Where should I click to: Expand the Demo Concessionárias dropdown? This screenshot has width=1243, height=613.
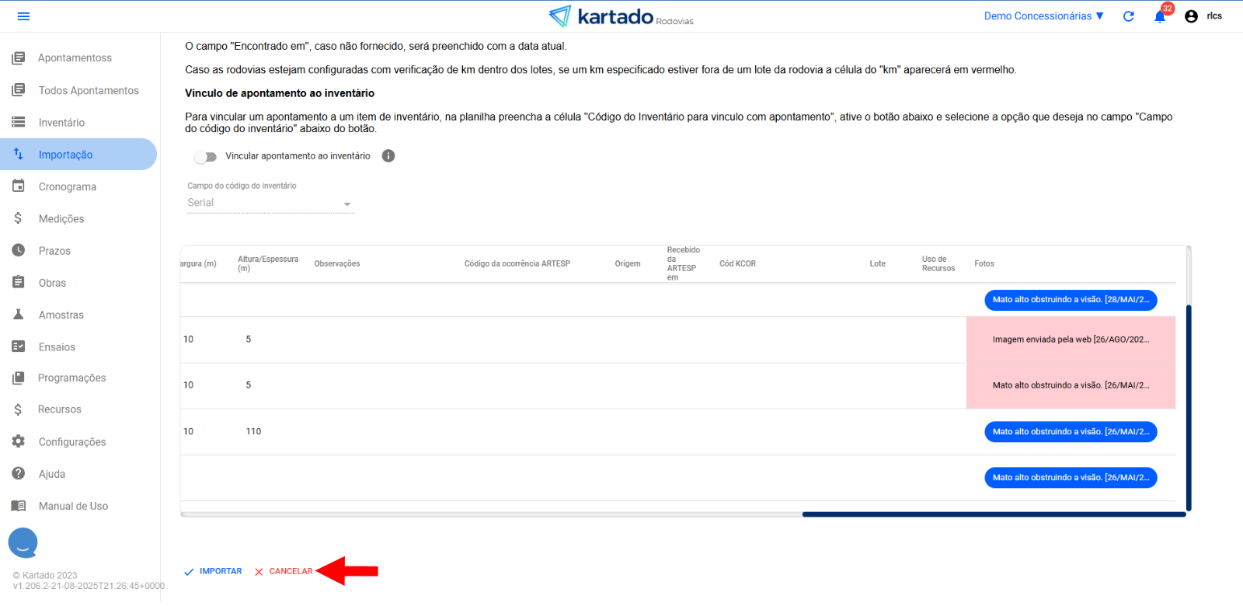click(x=1043, y=16)
